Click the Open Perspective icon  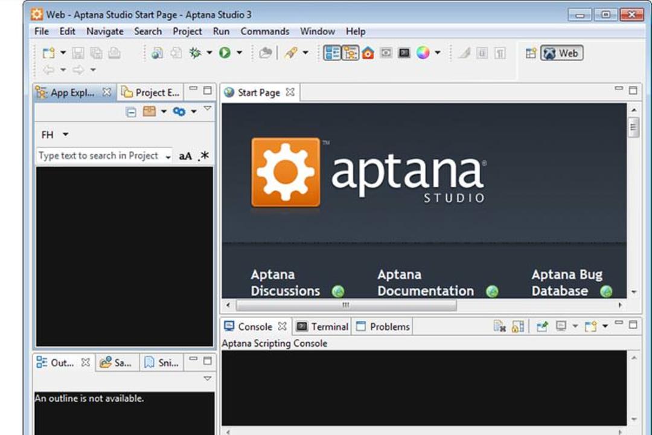point(531,53)
